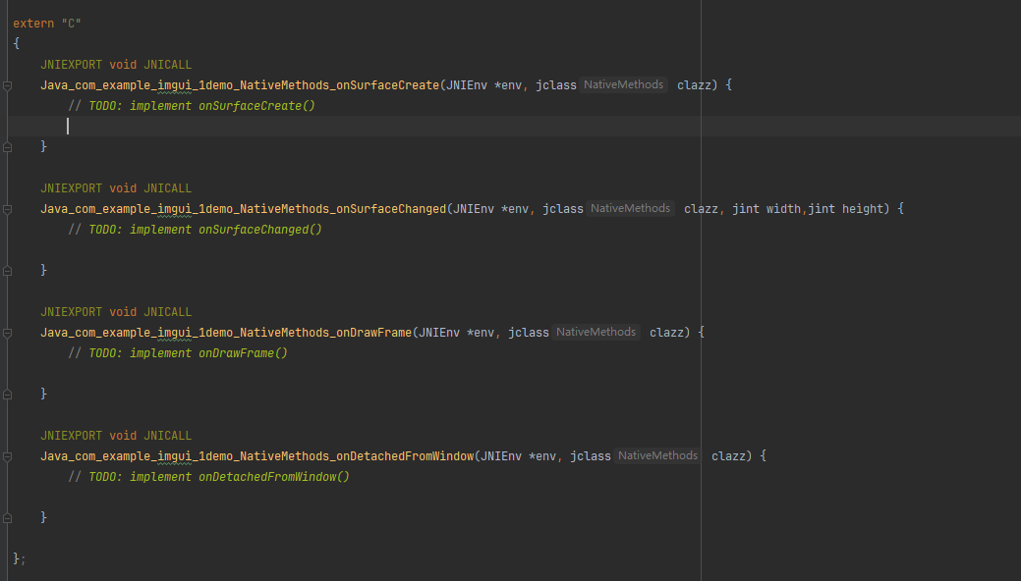The height and width of the screenshot is (581, 1021).
Task: Click the TODO implement onSurfaceCreate() comment
Action: click(192, 106)
